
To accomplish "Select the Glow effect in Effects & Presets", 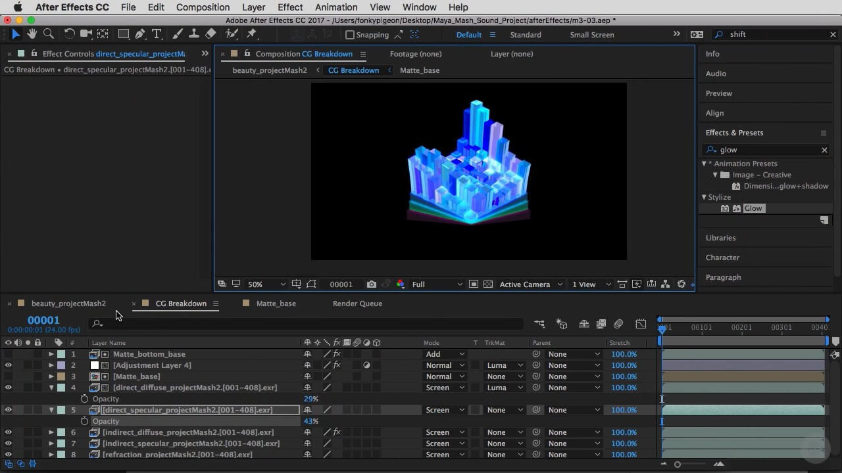I will pyautogui.click(x=753, y=208).
